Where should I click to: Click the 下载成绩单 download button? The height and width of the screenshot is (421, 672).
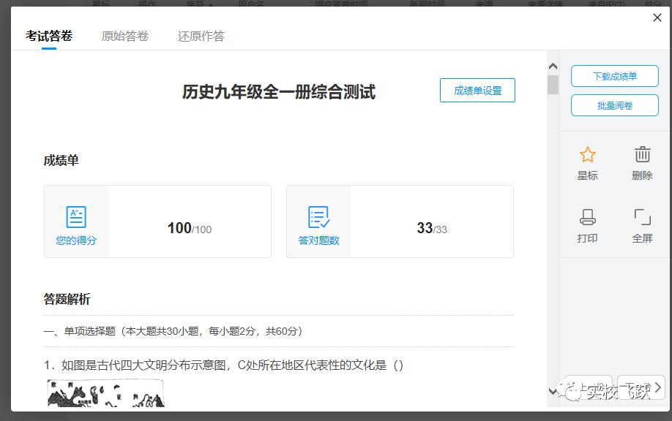(x=614, y=76)
